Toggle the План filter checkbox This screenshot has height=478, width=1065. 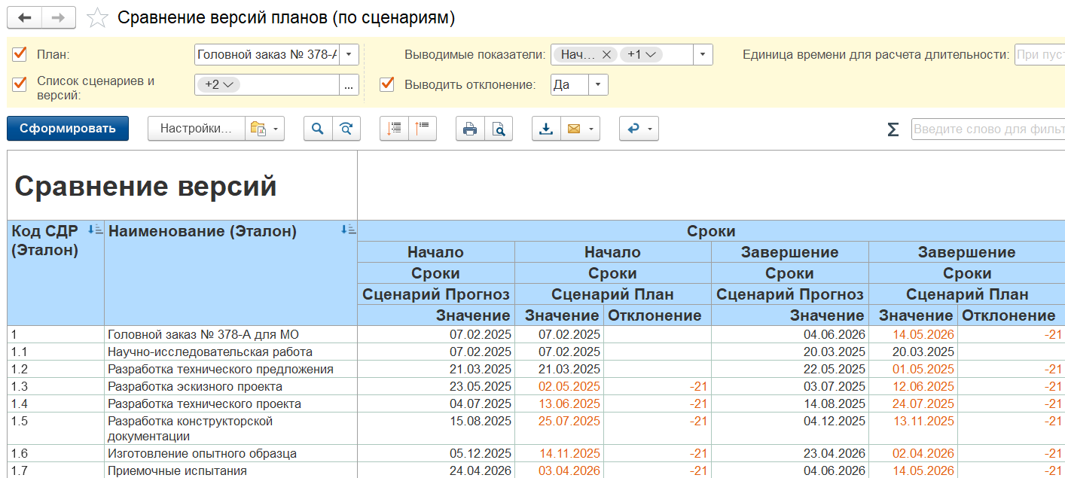(20, 54)
